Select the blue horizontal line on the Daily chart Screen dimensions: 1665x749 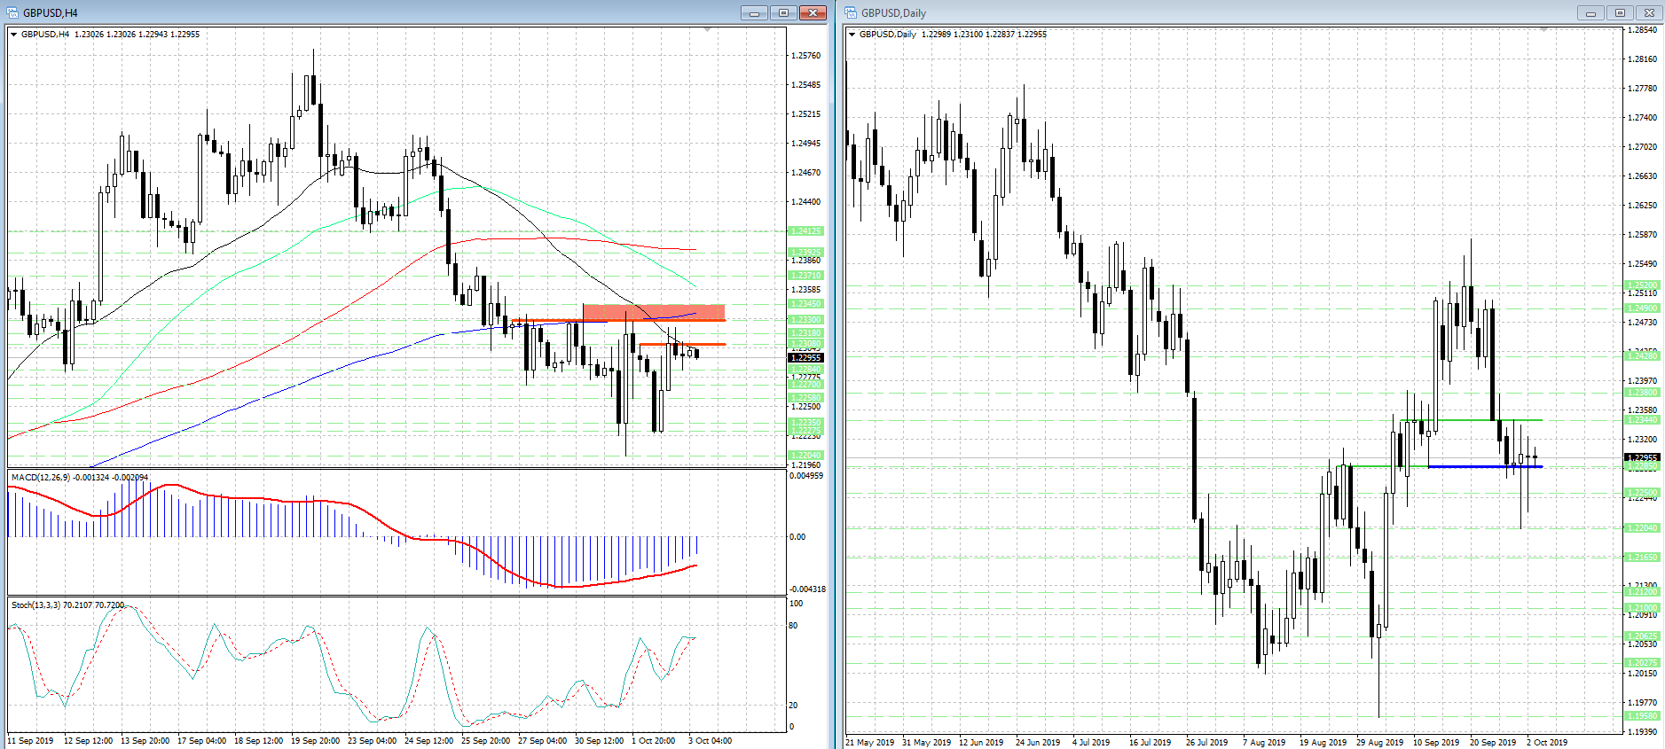(x=1485, y=466)
